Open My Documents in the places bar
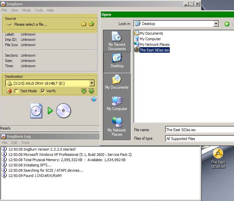 pyautogui.click(x=117, y=82)
